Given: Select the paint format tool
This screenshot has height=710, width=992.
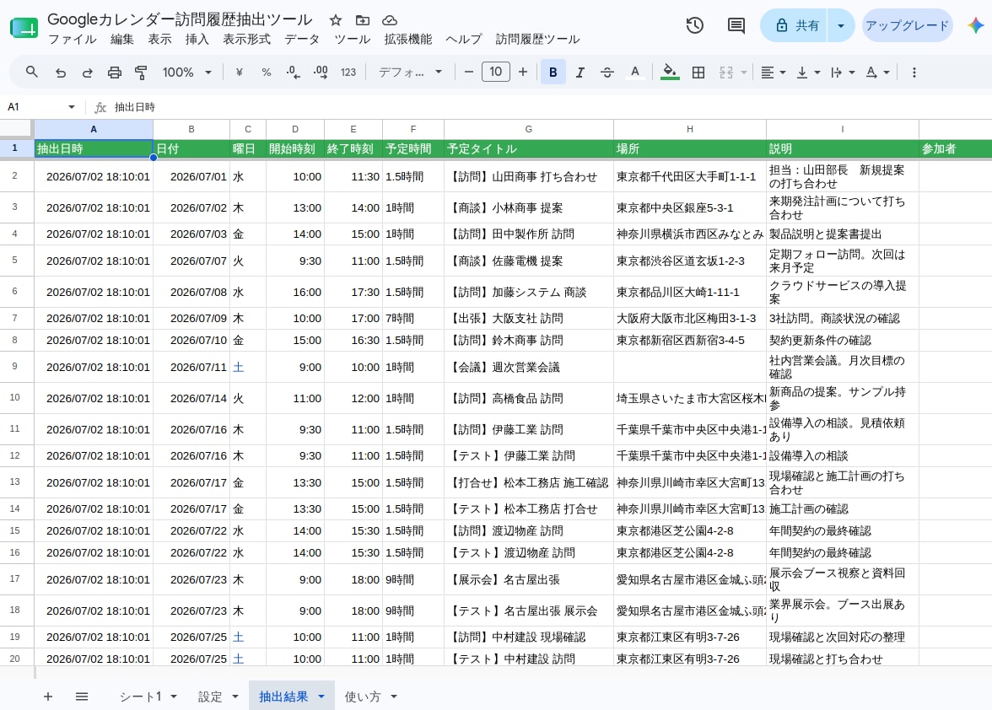Looking at the screenshot, I should (141, 72).
